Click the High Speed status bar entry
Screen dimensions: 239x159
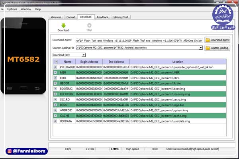(133, 149)
